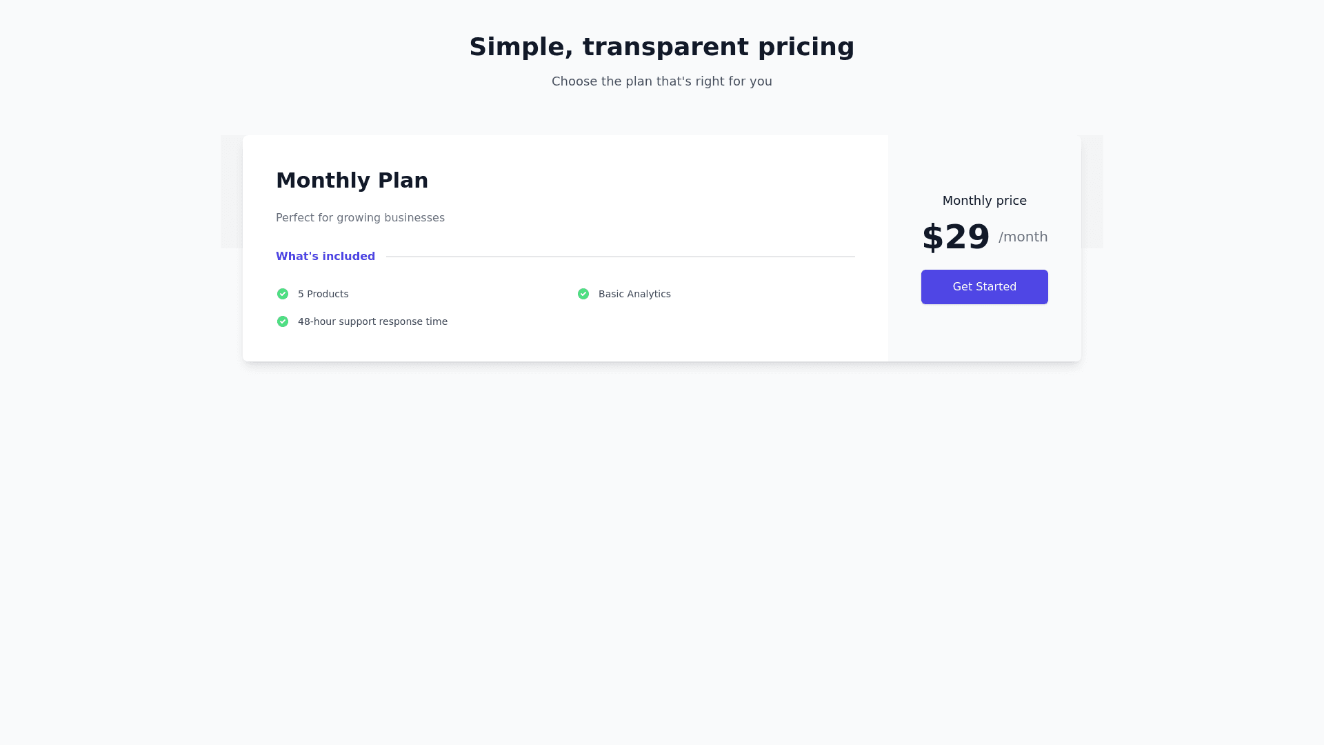Click the word businesses in the plan description
This screenshot has height=745, width=1324.
414,218
